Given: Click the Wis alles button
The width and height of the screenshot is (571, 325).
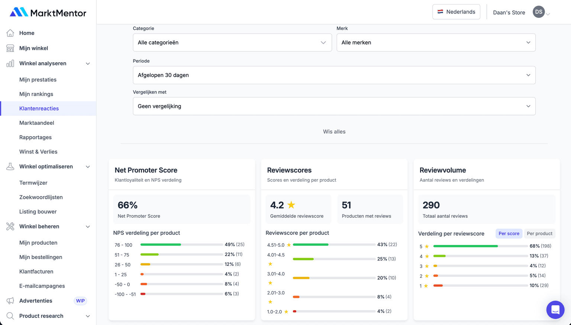Looking at the screenshot, I should (x=334, y=131).
